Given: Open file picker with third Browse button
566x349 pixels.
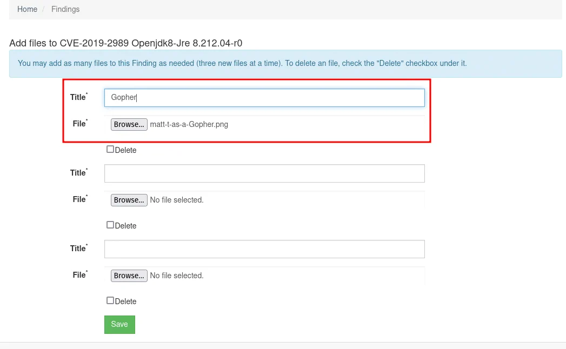Looking at the screenshot, I should point(129,276).
